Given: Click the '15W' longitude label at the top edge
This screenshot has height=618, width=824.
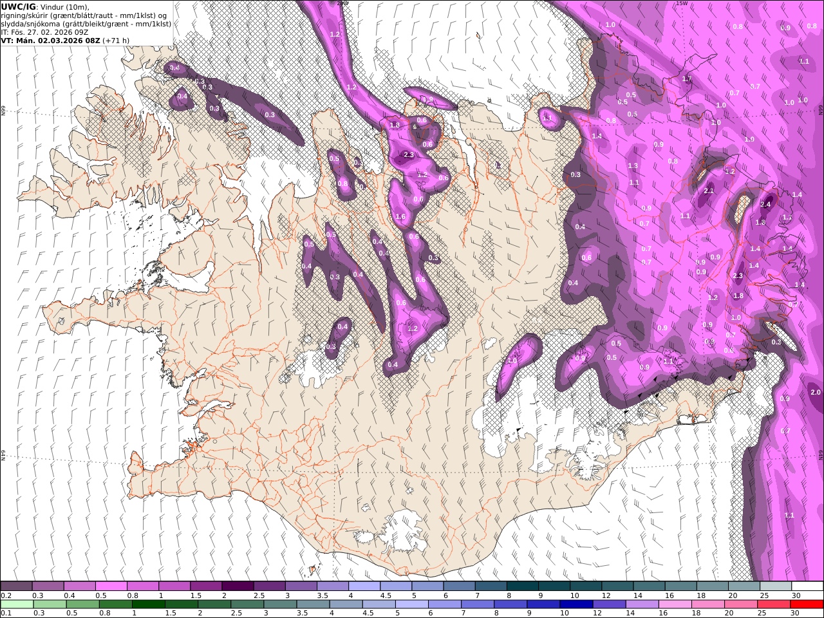Looking at the screenshot, I should coord(682,3).
